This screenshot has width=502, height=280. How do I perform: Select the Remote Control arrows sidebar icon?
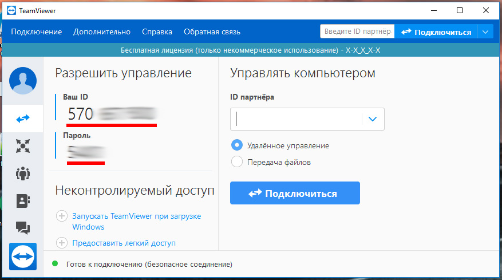(x=23, y=119)
